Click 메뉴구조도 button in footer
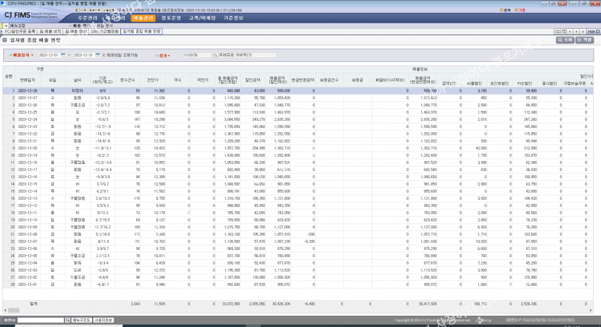This screenshot has height=327, width=601. (82, 320)
